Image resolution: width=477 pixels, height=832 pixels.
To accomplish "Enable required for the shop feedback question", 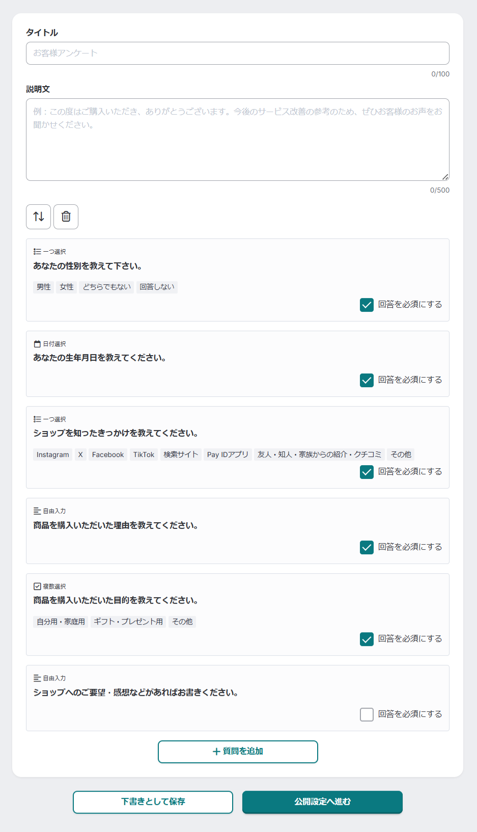I will (367, 714).
